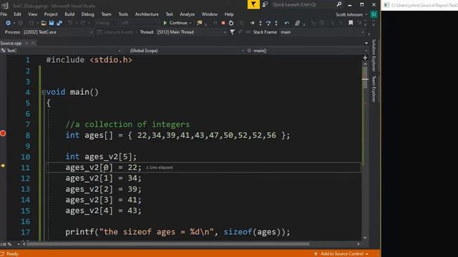Toggle pin on the Source.cpp tab

pyautogui.click(x=26, y=43)
